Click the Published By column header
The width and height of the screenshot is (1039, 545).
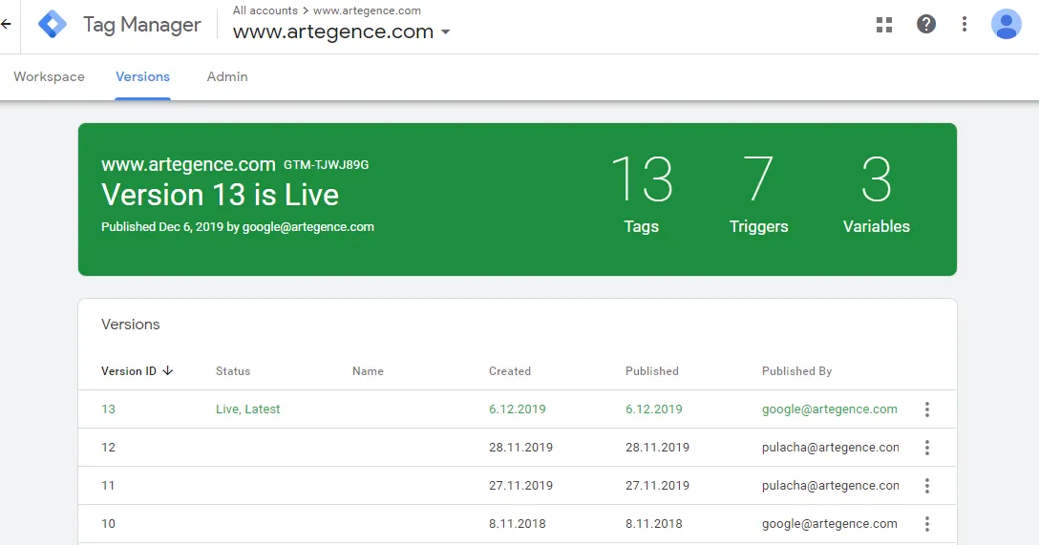tap(796, 371)
